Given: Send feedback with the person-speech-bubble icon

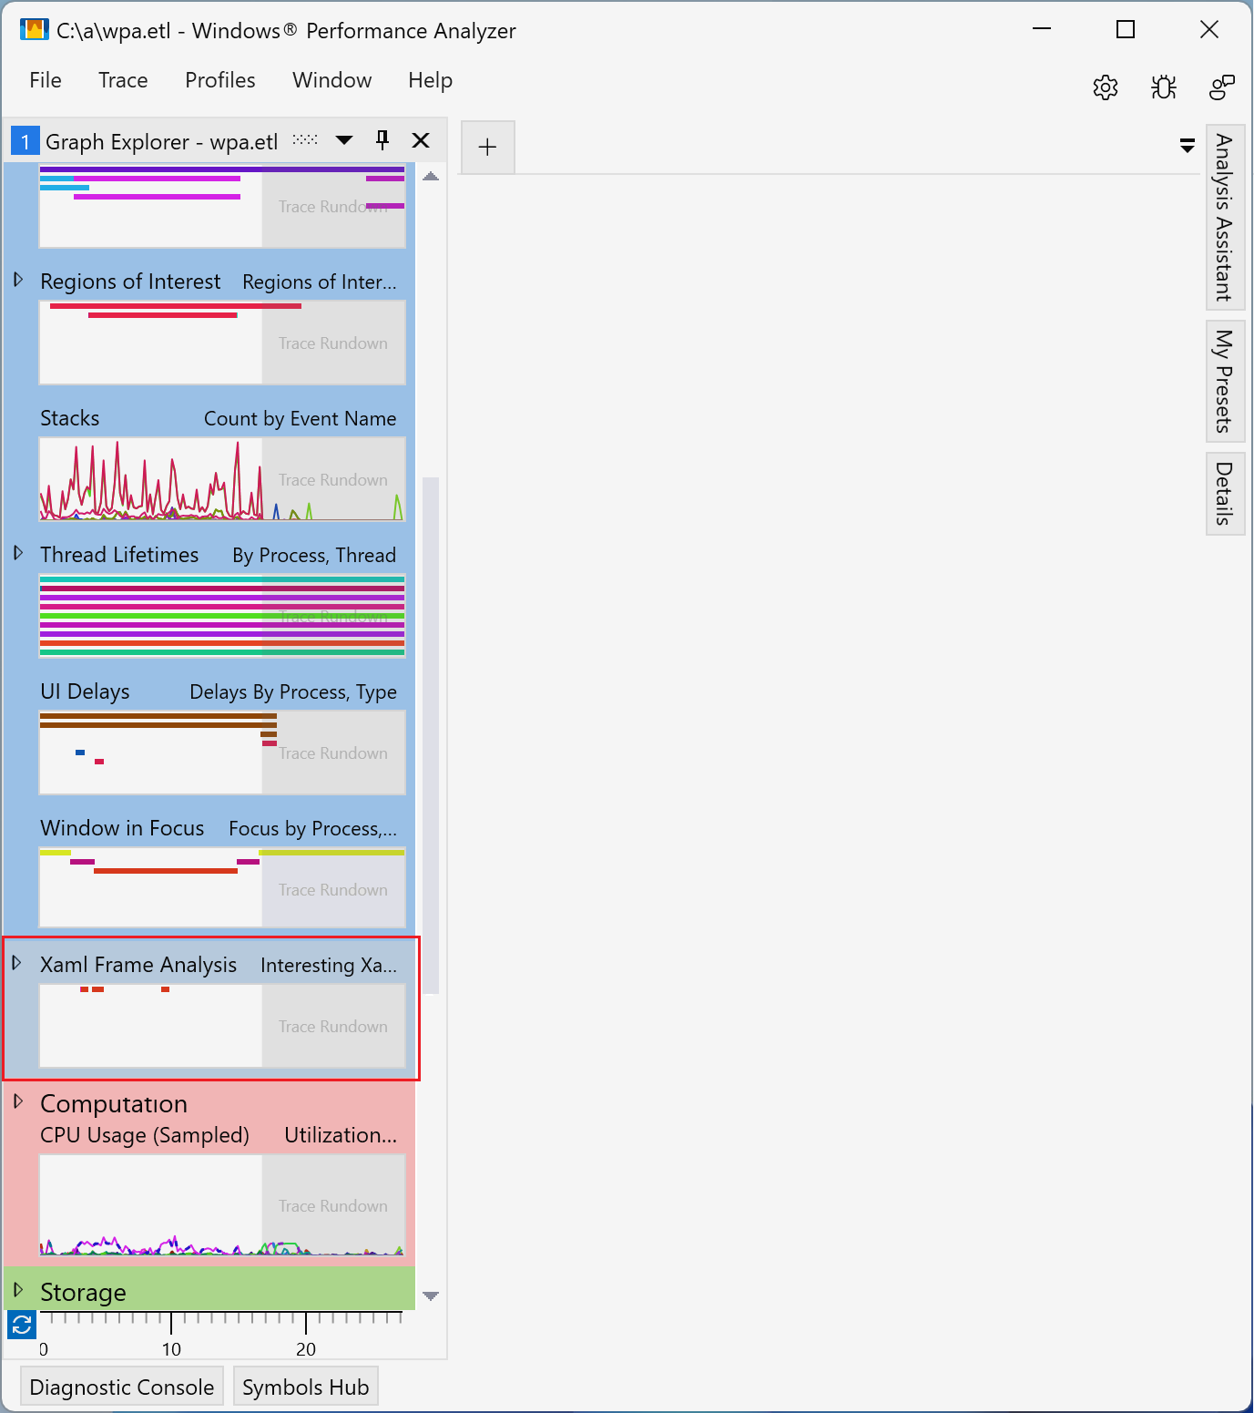Looking at the screenshot, I should 1222,87.
